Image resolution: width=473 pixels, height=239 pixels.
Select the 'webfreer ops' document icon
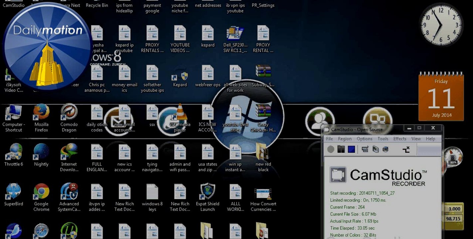(x=208, y=76)
